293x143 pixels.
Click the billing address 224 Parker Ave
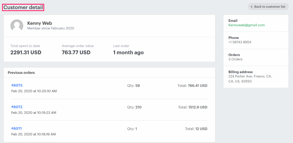click(250, 76)
